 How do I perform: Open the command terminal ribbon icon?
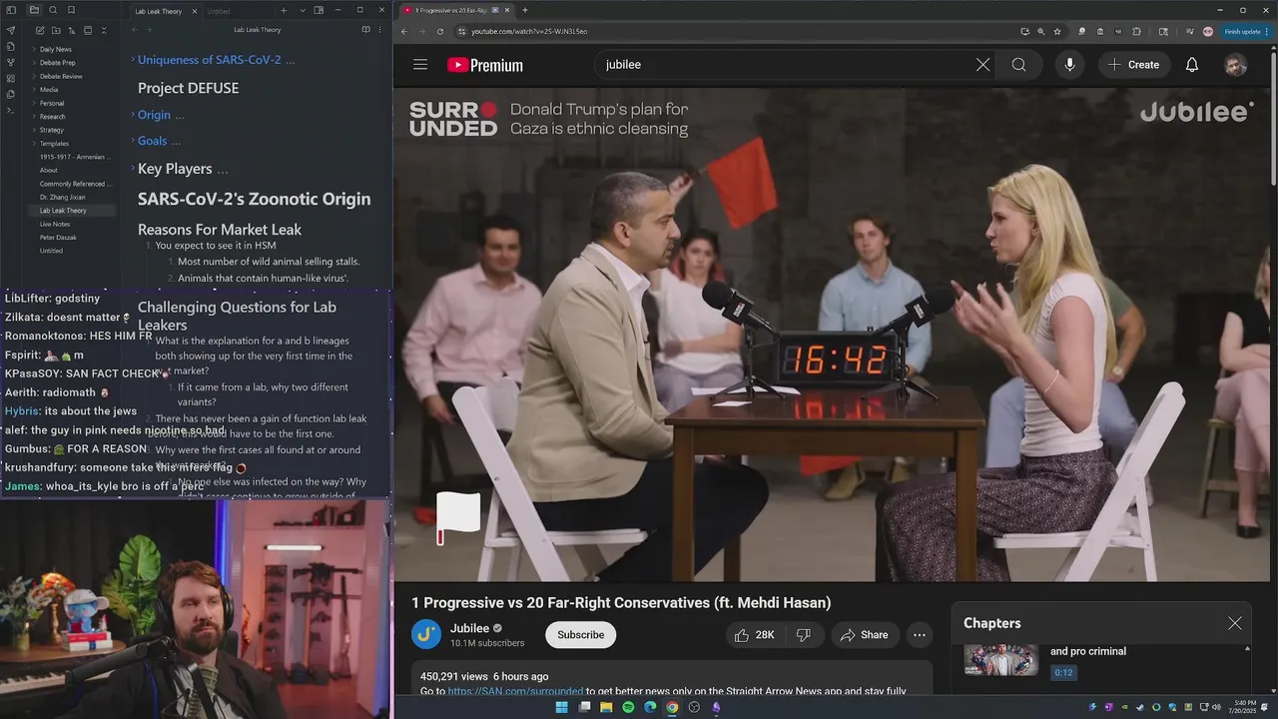11,110
